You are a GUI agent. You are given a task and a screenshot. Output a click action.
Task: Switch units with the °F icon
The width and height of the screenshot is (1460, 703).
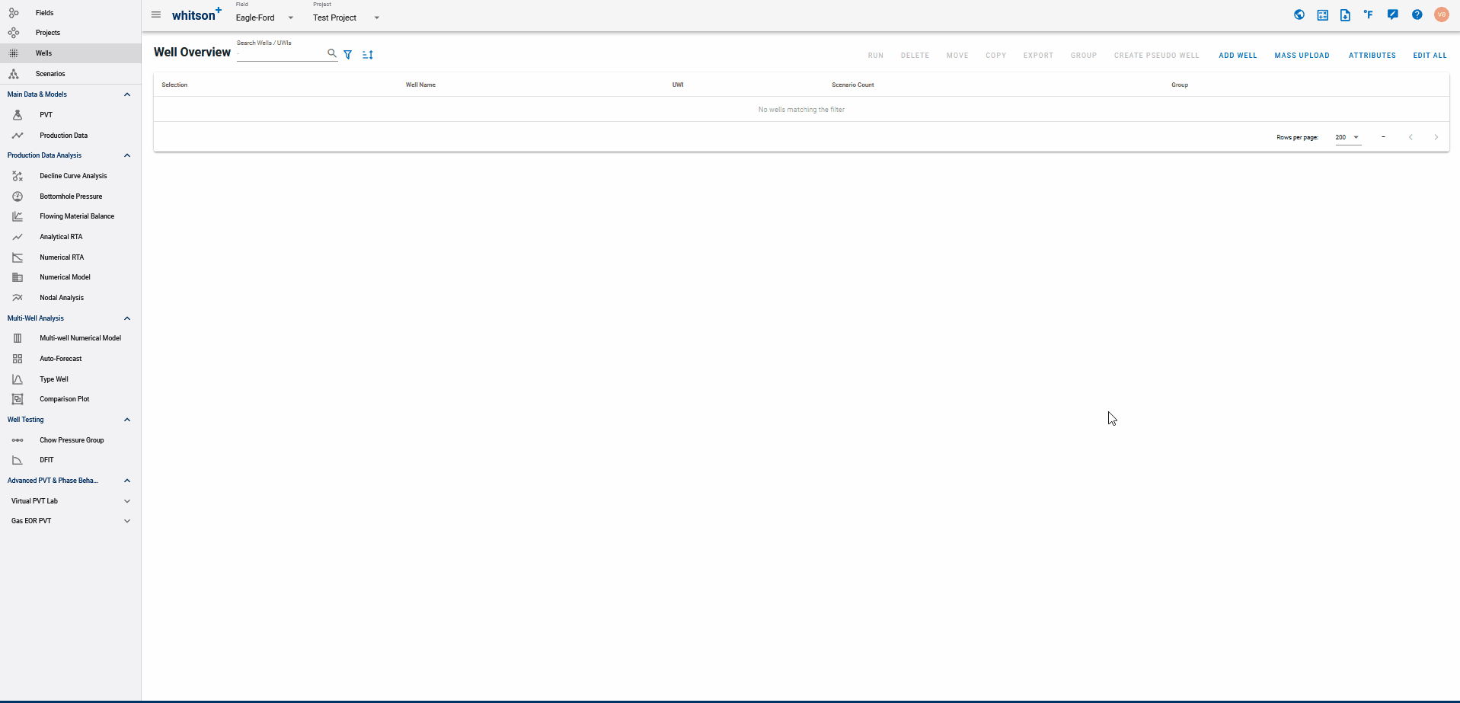(1369, 14)
